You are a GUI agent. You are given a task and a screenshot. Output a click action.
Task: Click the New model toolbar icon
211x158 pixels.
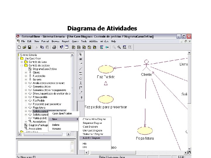(x=19, y=47)
